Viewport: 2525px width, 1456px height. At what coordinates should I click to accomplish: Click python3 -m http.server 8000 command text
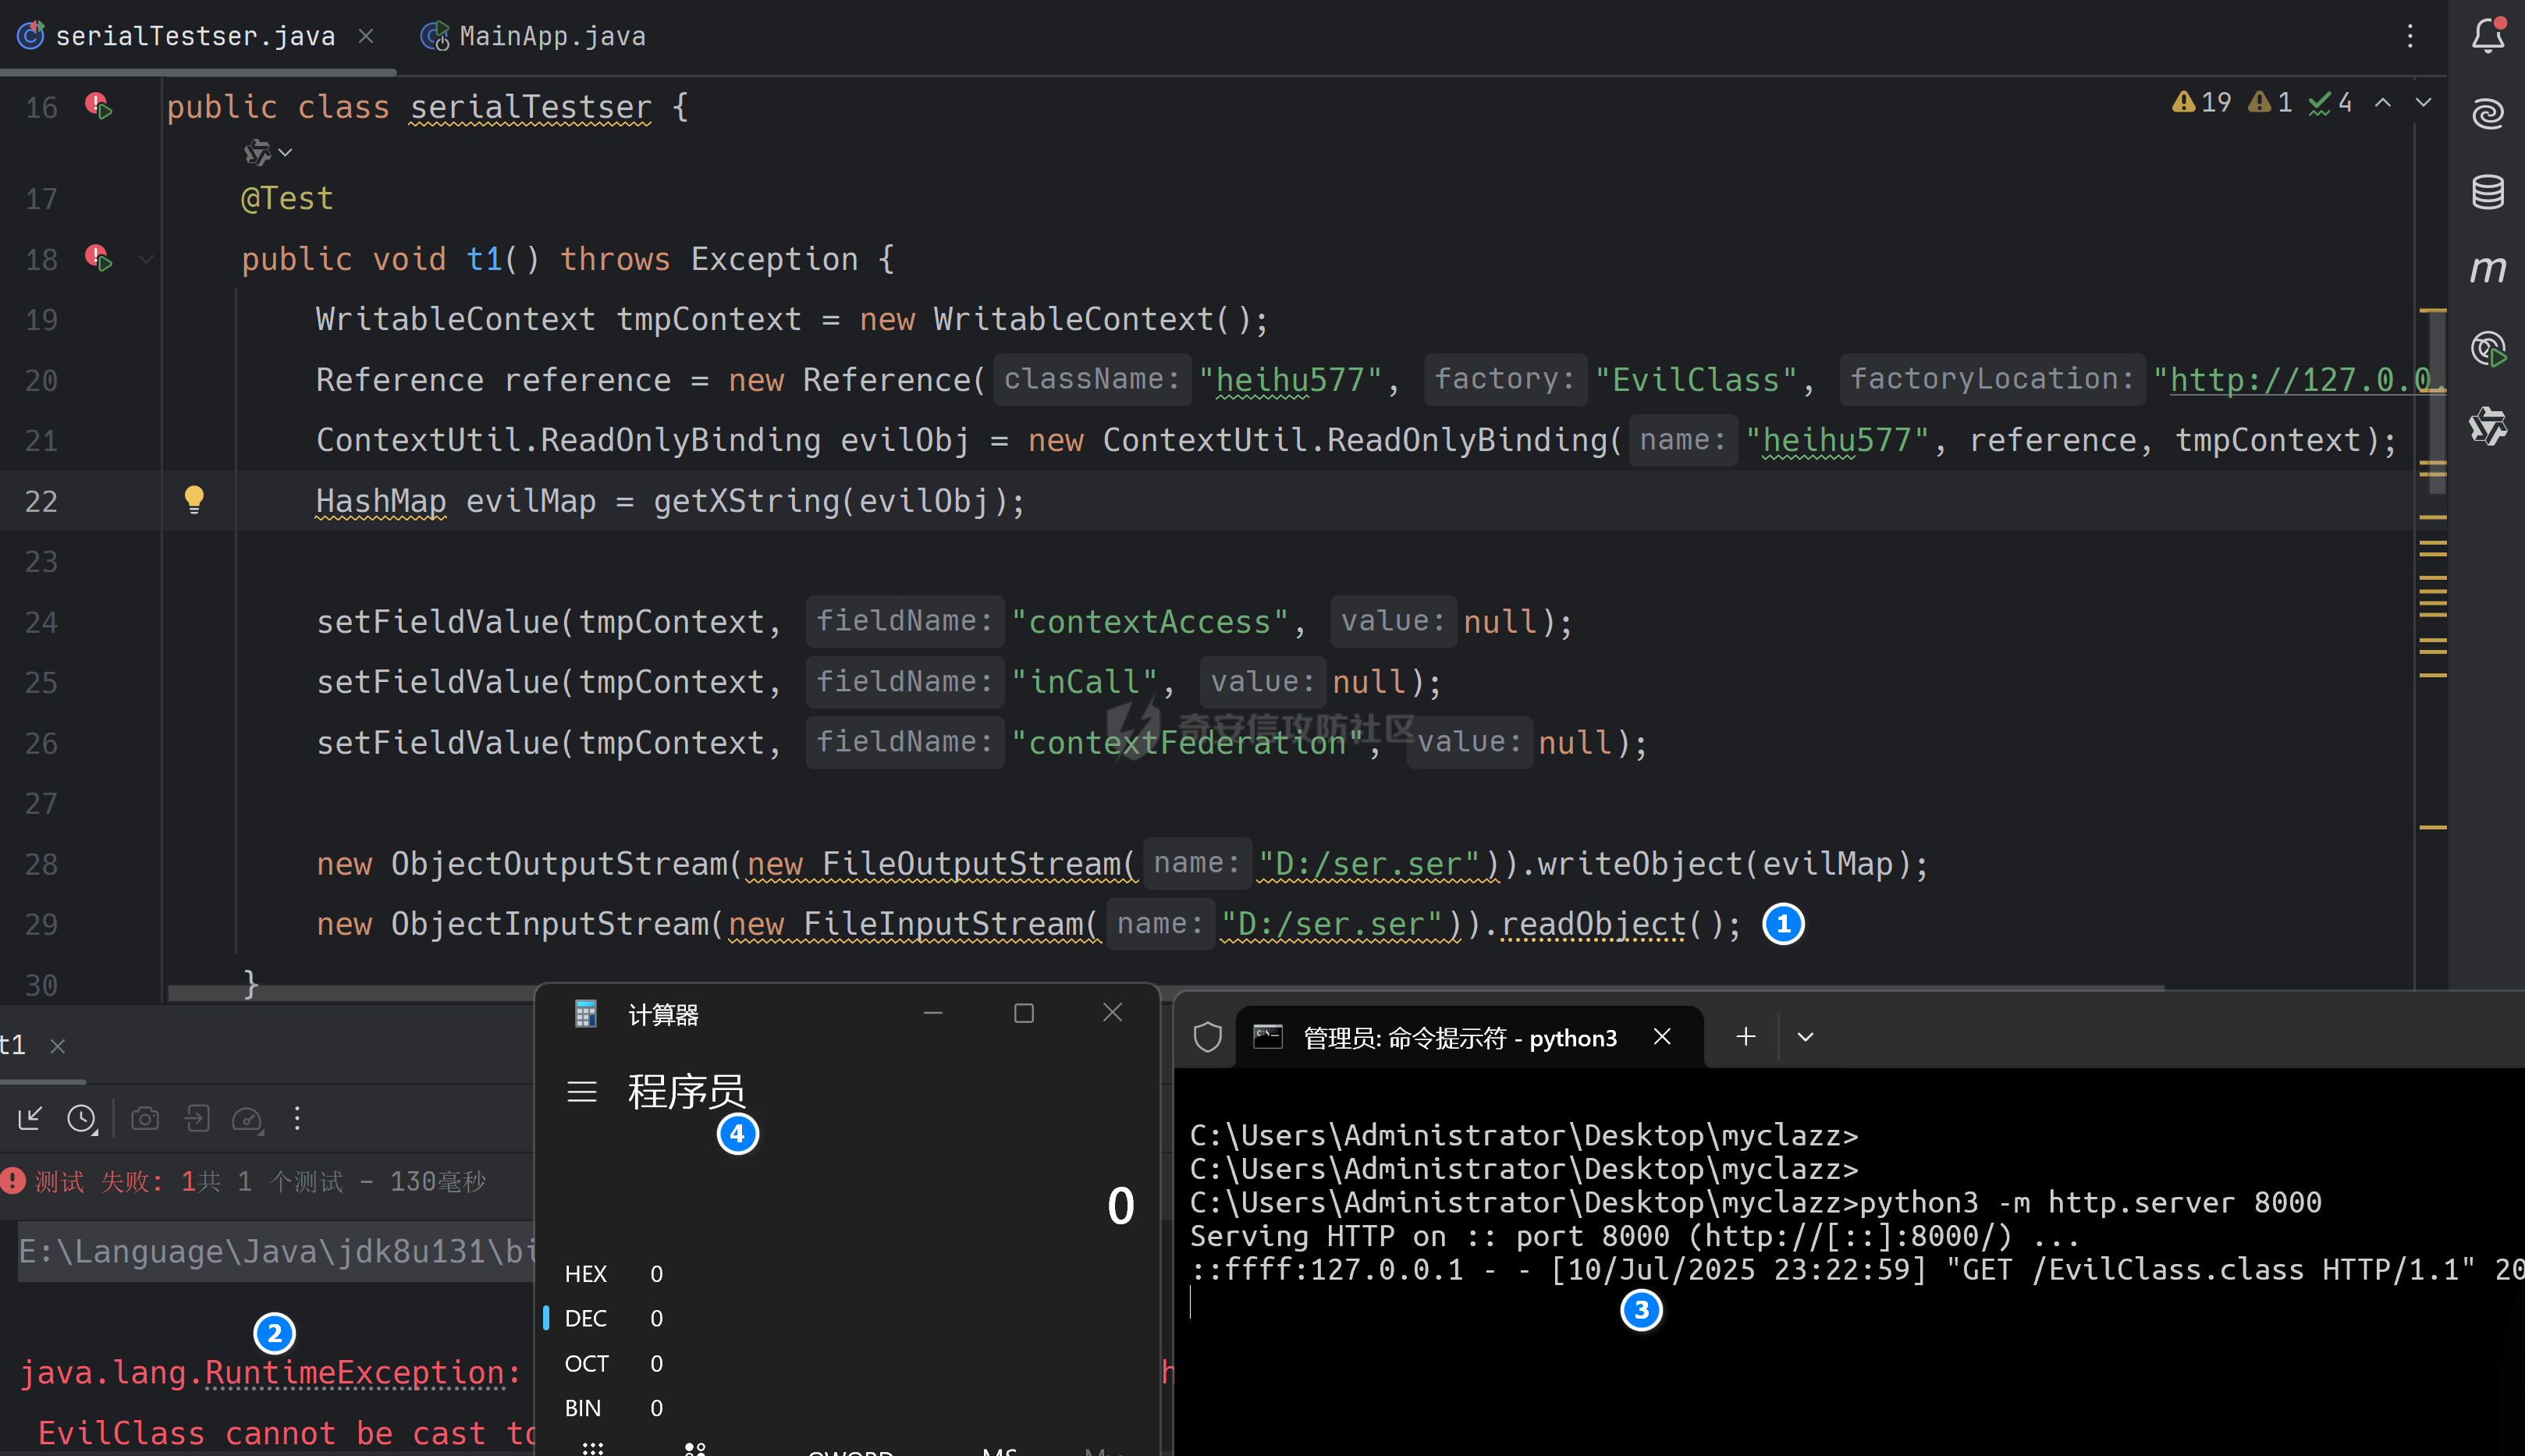tap(2091, 1202)
